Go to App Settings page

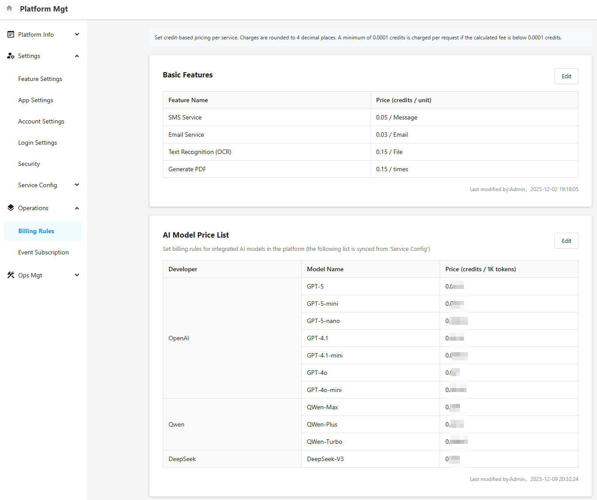(x=36, y=100)
